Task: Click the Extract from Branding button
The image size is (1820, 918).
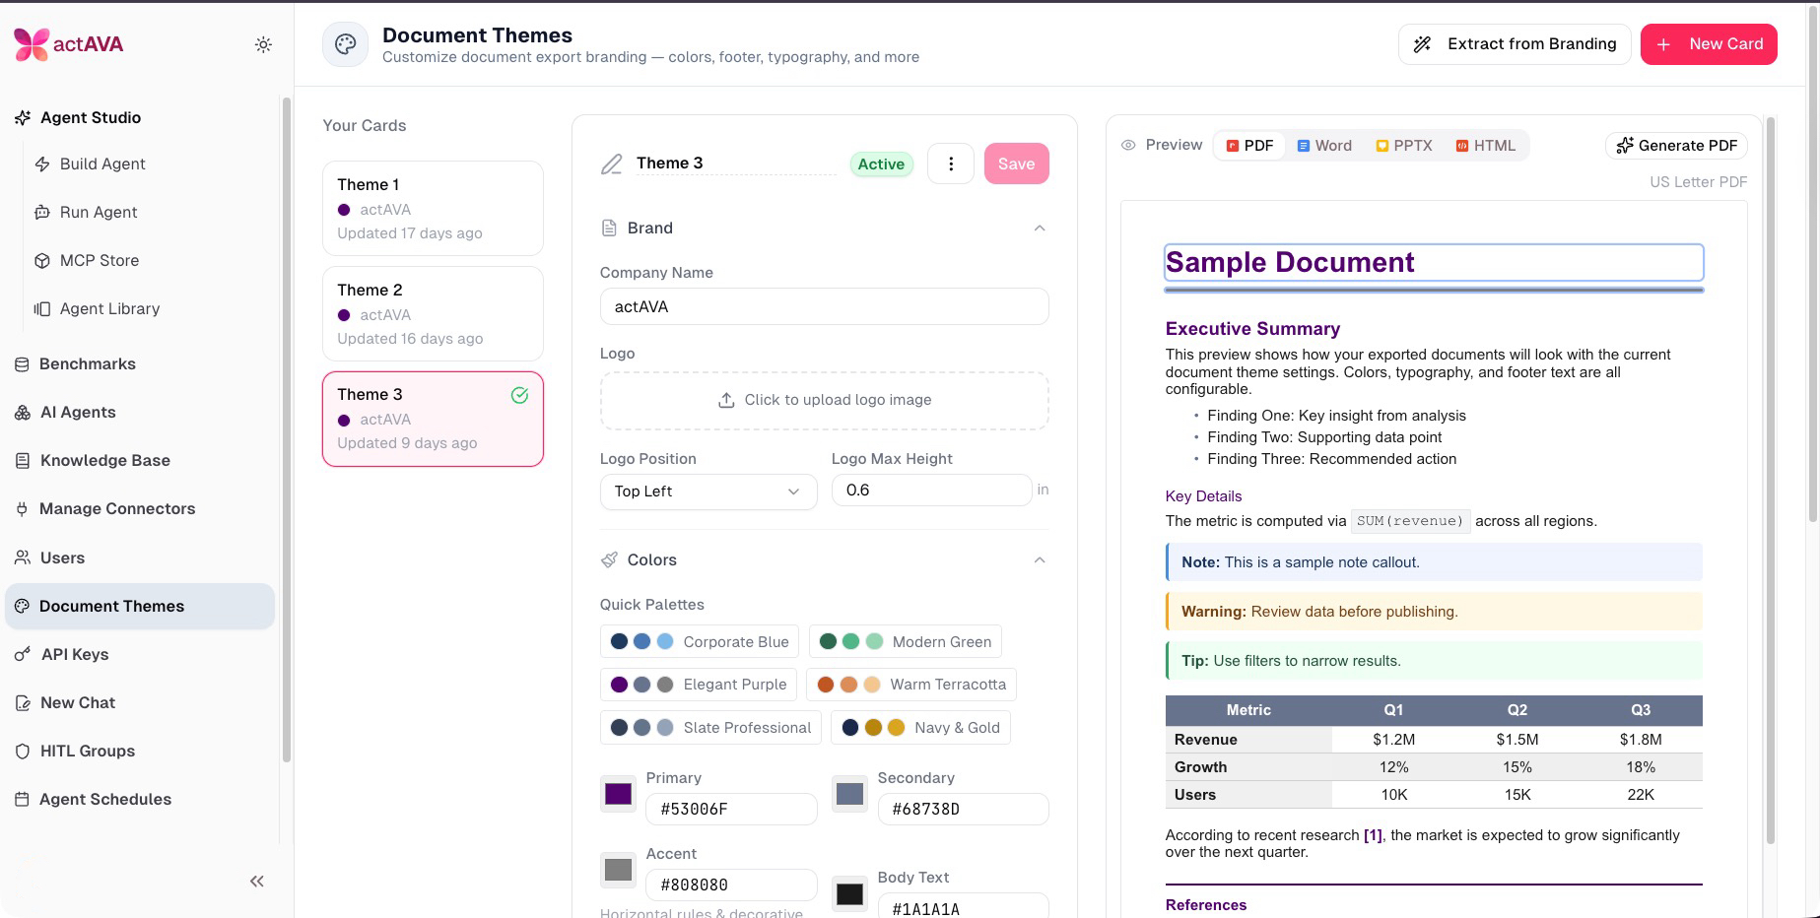Action: coord(1515,44)
